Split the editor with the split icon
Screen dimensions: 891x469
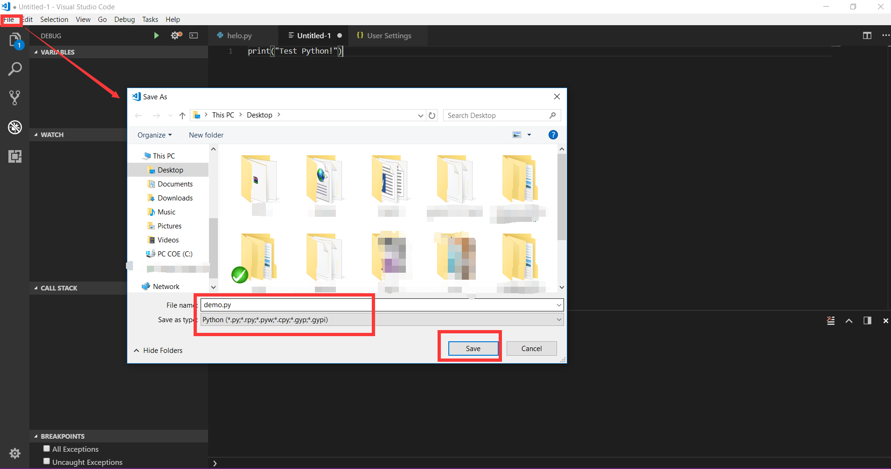(867, 35)
